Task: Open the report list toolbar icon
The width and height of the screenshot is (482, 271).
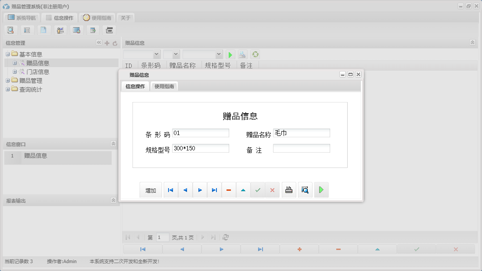Action: [x=27, y=30]
